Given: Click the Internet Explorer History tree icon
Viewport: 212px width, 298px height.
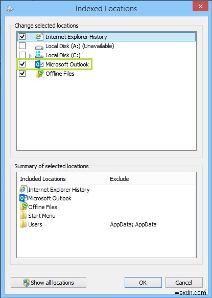Looking at the screenshot, I should (39, 37).
